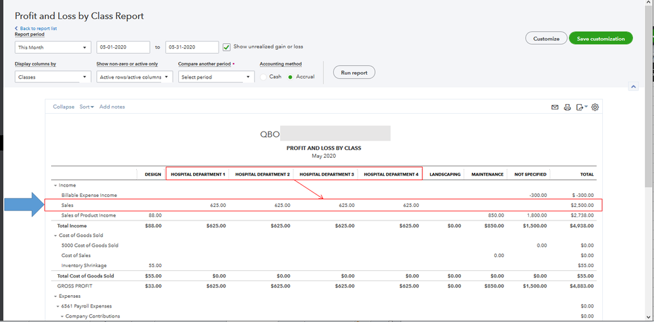Viewport: 654px width, 322px height.
Task: Collapse the Income section row
Action: pyautogui.click(x=55, y=186)
